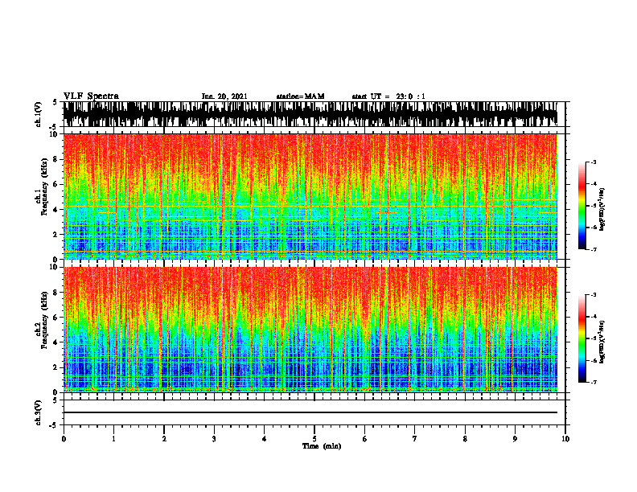Click the ch.1(V) waveform axis label
The width and height of the screenshot is (637, 492).
(39, 114)
